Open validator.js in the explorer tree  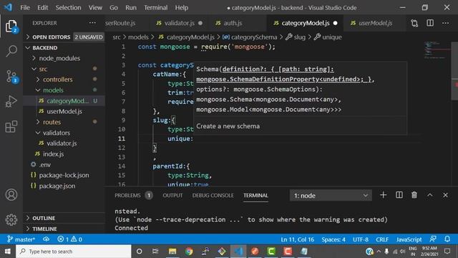tap(62, 143)
